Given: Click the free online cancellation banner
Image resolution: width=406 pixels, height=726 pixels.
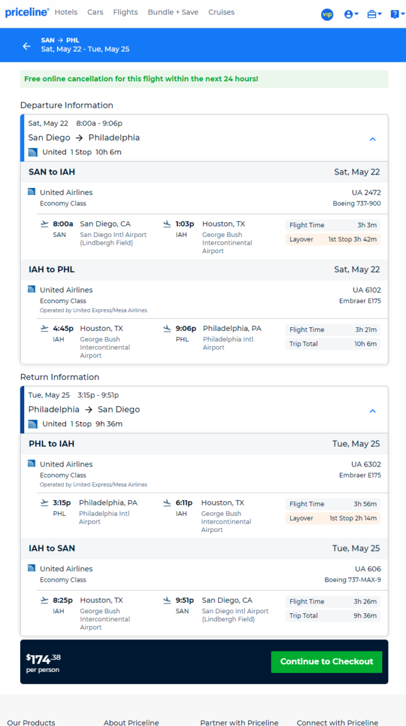Looking at the screenshot, I should point(204,79).
